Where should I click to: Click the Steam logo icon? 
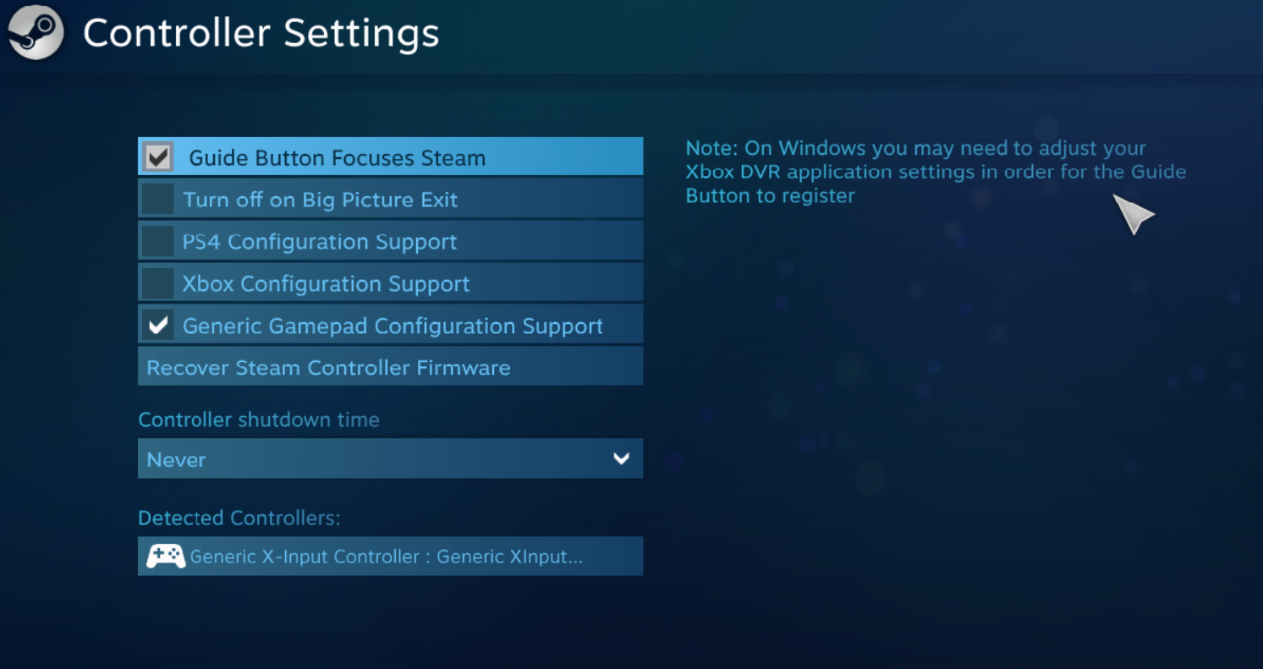point(36,33)
